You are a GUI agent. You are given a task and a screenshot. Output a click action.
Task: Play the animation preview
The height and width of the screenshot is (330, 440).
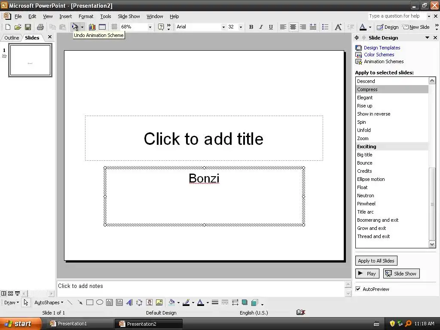(x=367, y=274)
